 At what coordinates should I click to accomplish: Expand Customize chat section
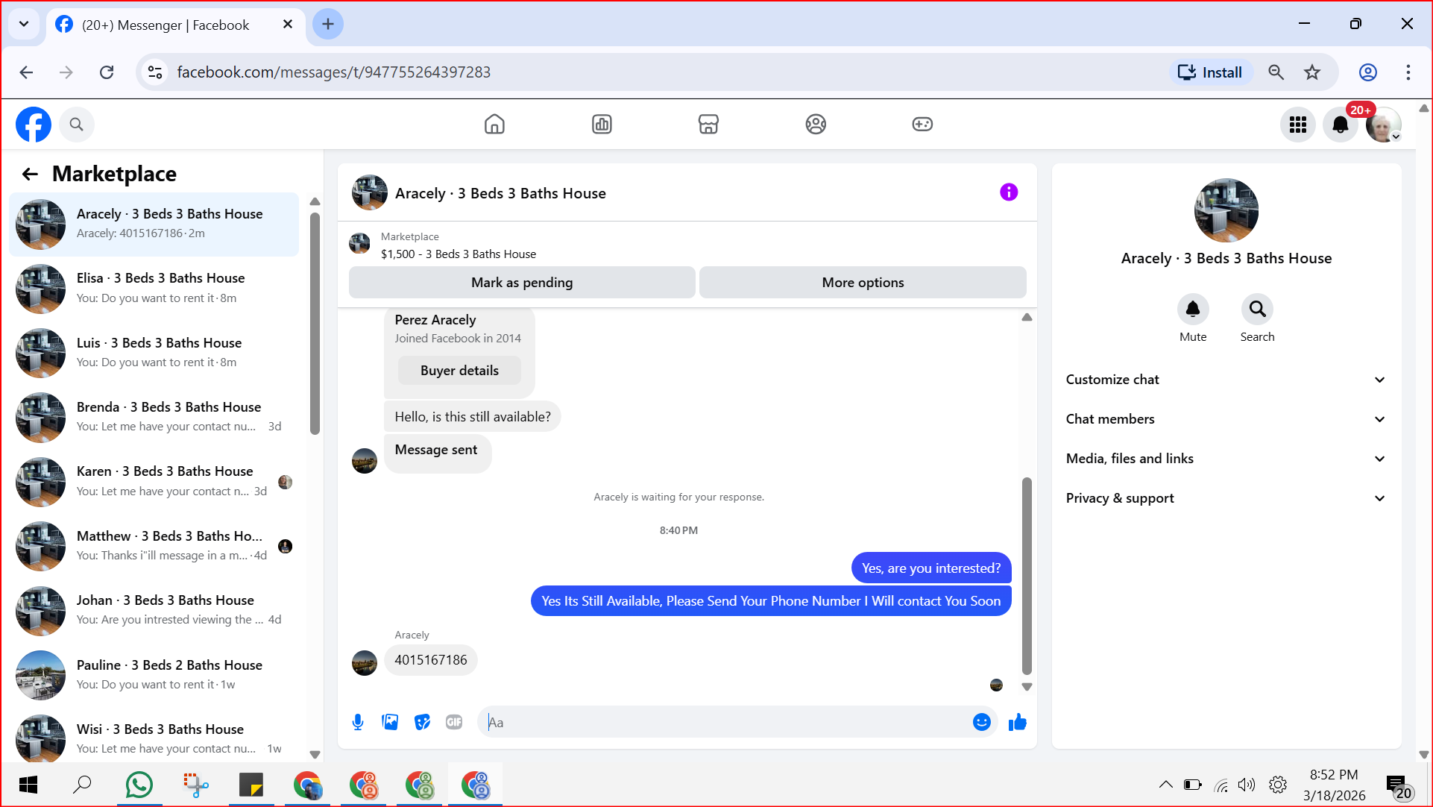pyautogui.click(x=1226, y=380)
